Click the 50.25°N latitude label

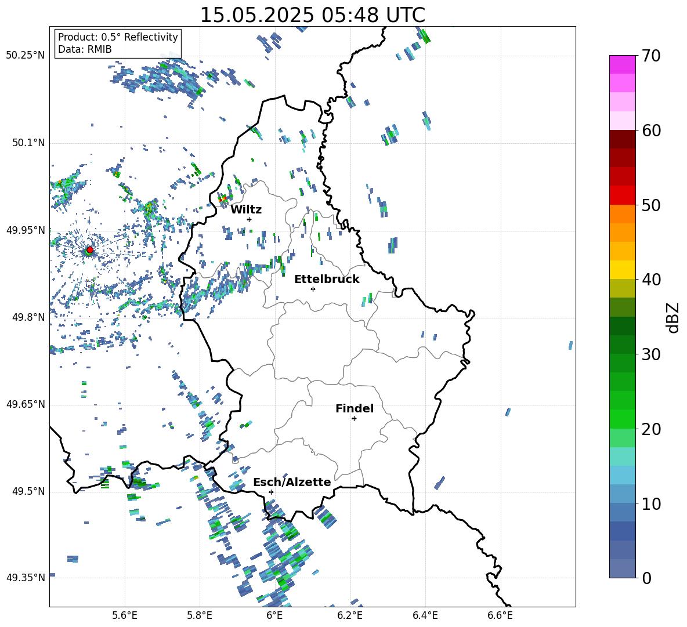tap(26, 56)
